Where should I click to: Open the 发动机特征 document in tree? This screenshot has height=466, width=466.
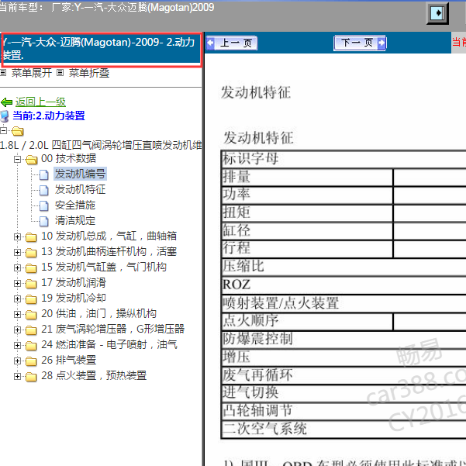coord(80,189)
